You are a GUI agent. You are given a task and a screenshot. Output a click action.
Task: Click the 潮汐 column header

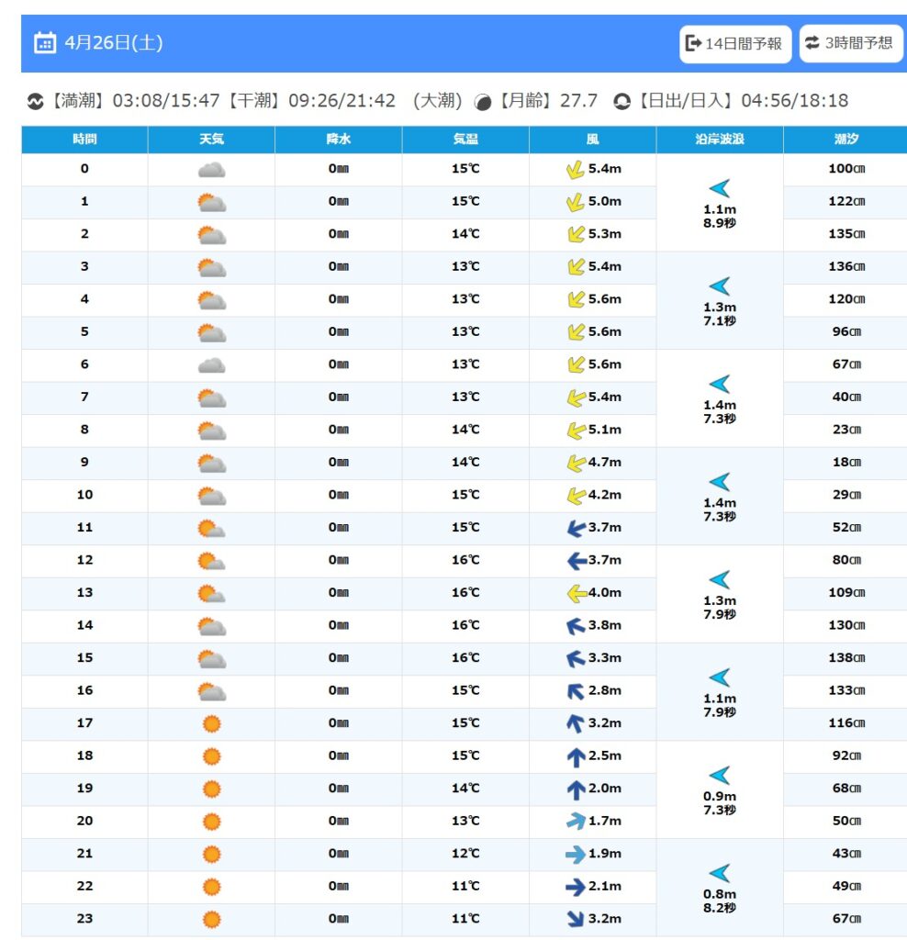(x=845, y=140)
